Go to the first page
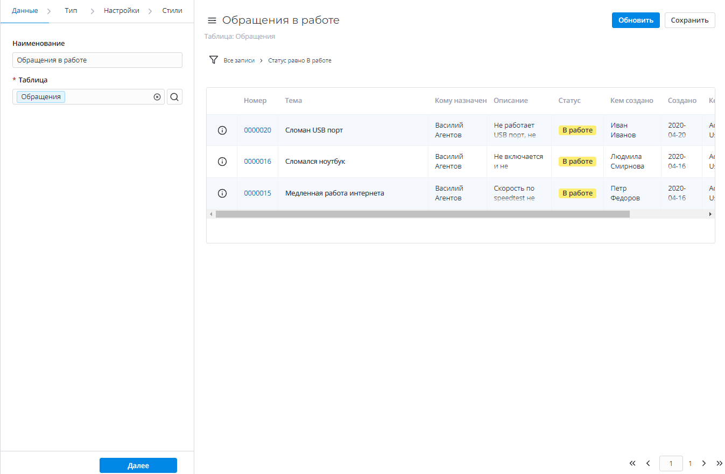725x474 pixels. click(632, 463)
